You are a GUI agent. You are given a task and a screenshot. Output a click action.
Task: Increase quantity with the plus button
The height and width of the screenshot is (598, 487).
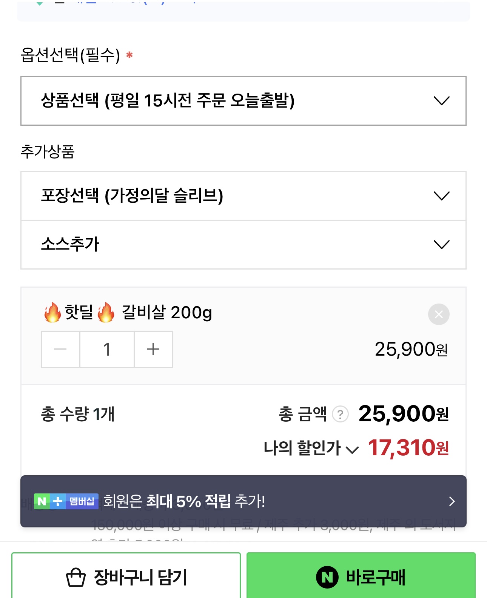[x=153, y=349]
